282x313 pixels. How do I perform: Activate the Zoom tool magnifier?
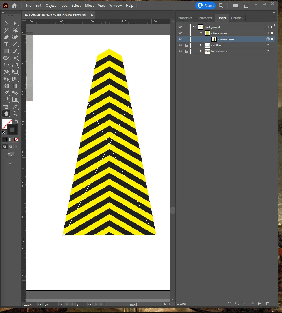click(15, 114)
